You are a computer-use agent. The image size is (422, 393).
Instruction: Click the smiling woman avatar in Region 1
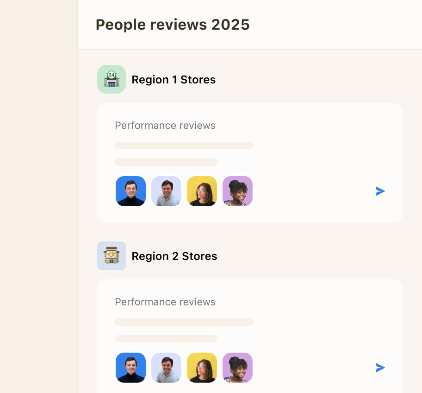pyautogui.click(x=237, y=191)
